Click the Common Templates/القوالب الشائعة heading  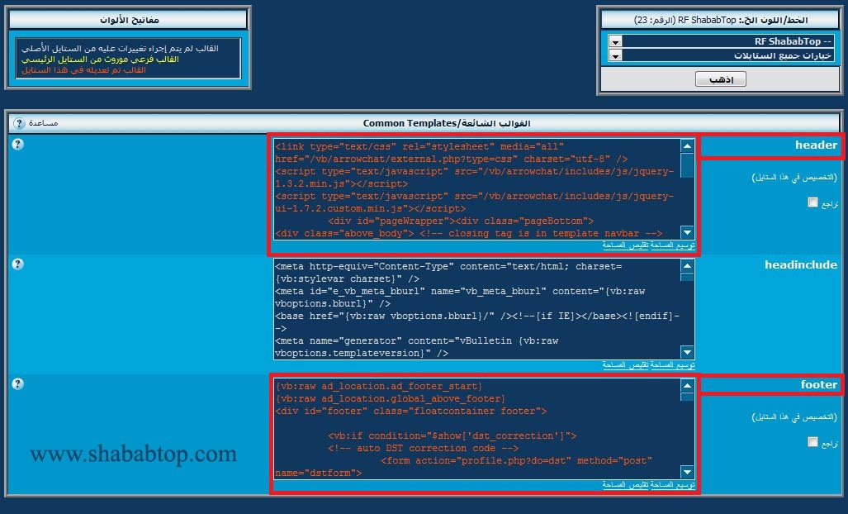coord(447,123)
